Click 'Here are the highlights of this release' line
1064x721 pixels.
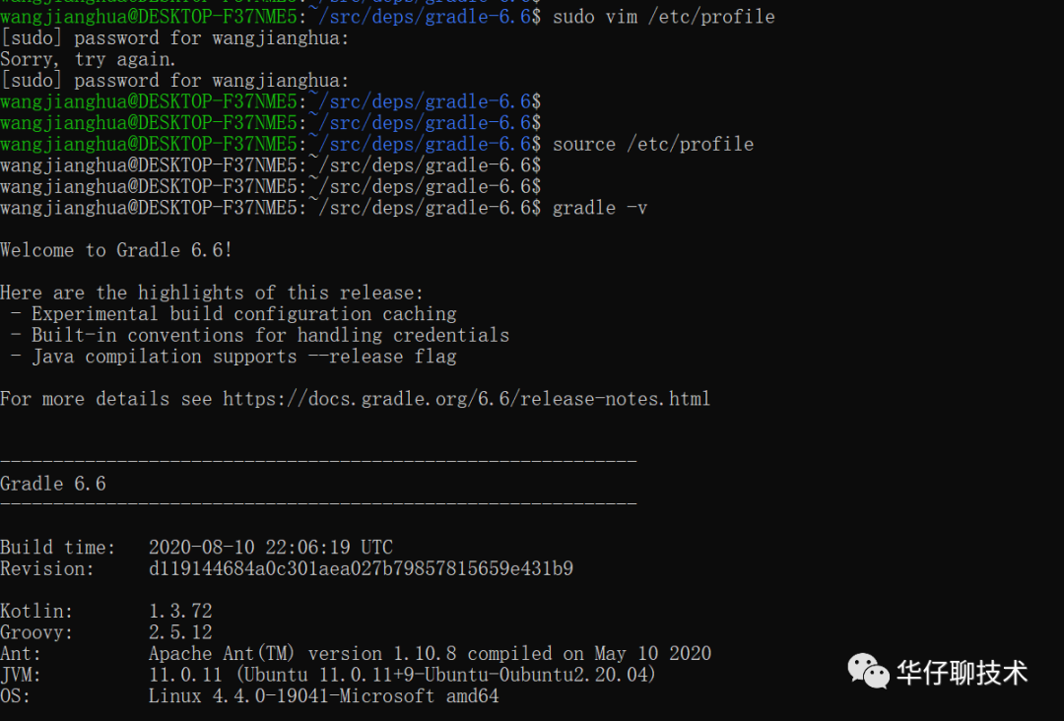(212, 293)
